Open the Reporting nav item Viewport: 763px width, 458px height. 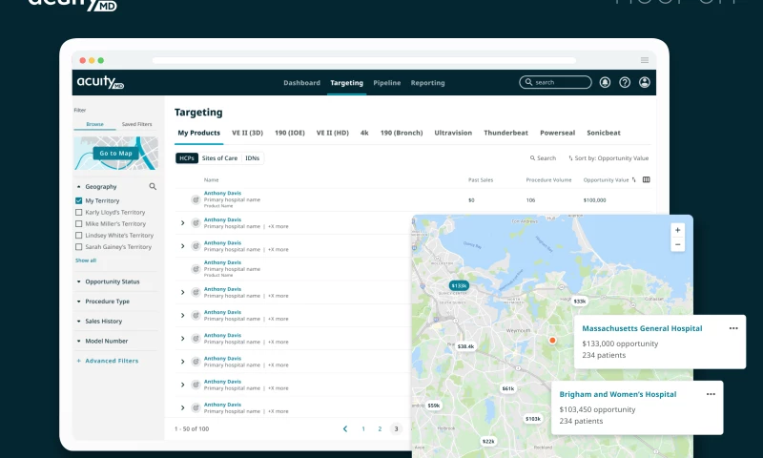pos(427,83)
